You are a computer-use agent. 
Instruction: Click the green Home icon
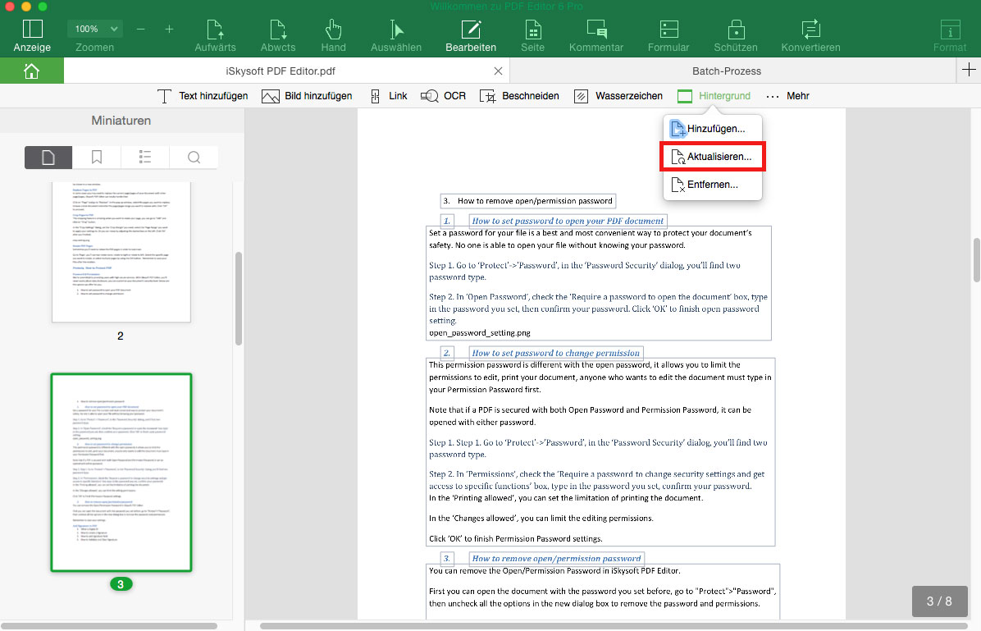click(x=31, y=71)
